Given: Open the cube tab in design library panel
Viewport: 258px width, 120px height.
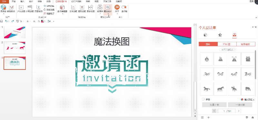Looking at the screenshot, I should (205, 35).
